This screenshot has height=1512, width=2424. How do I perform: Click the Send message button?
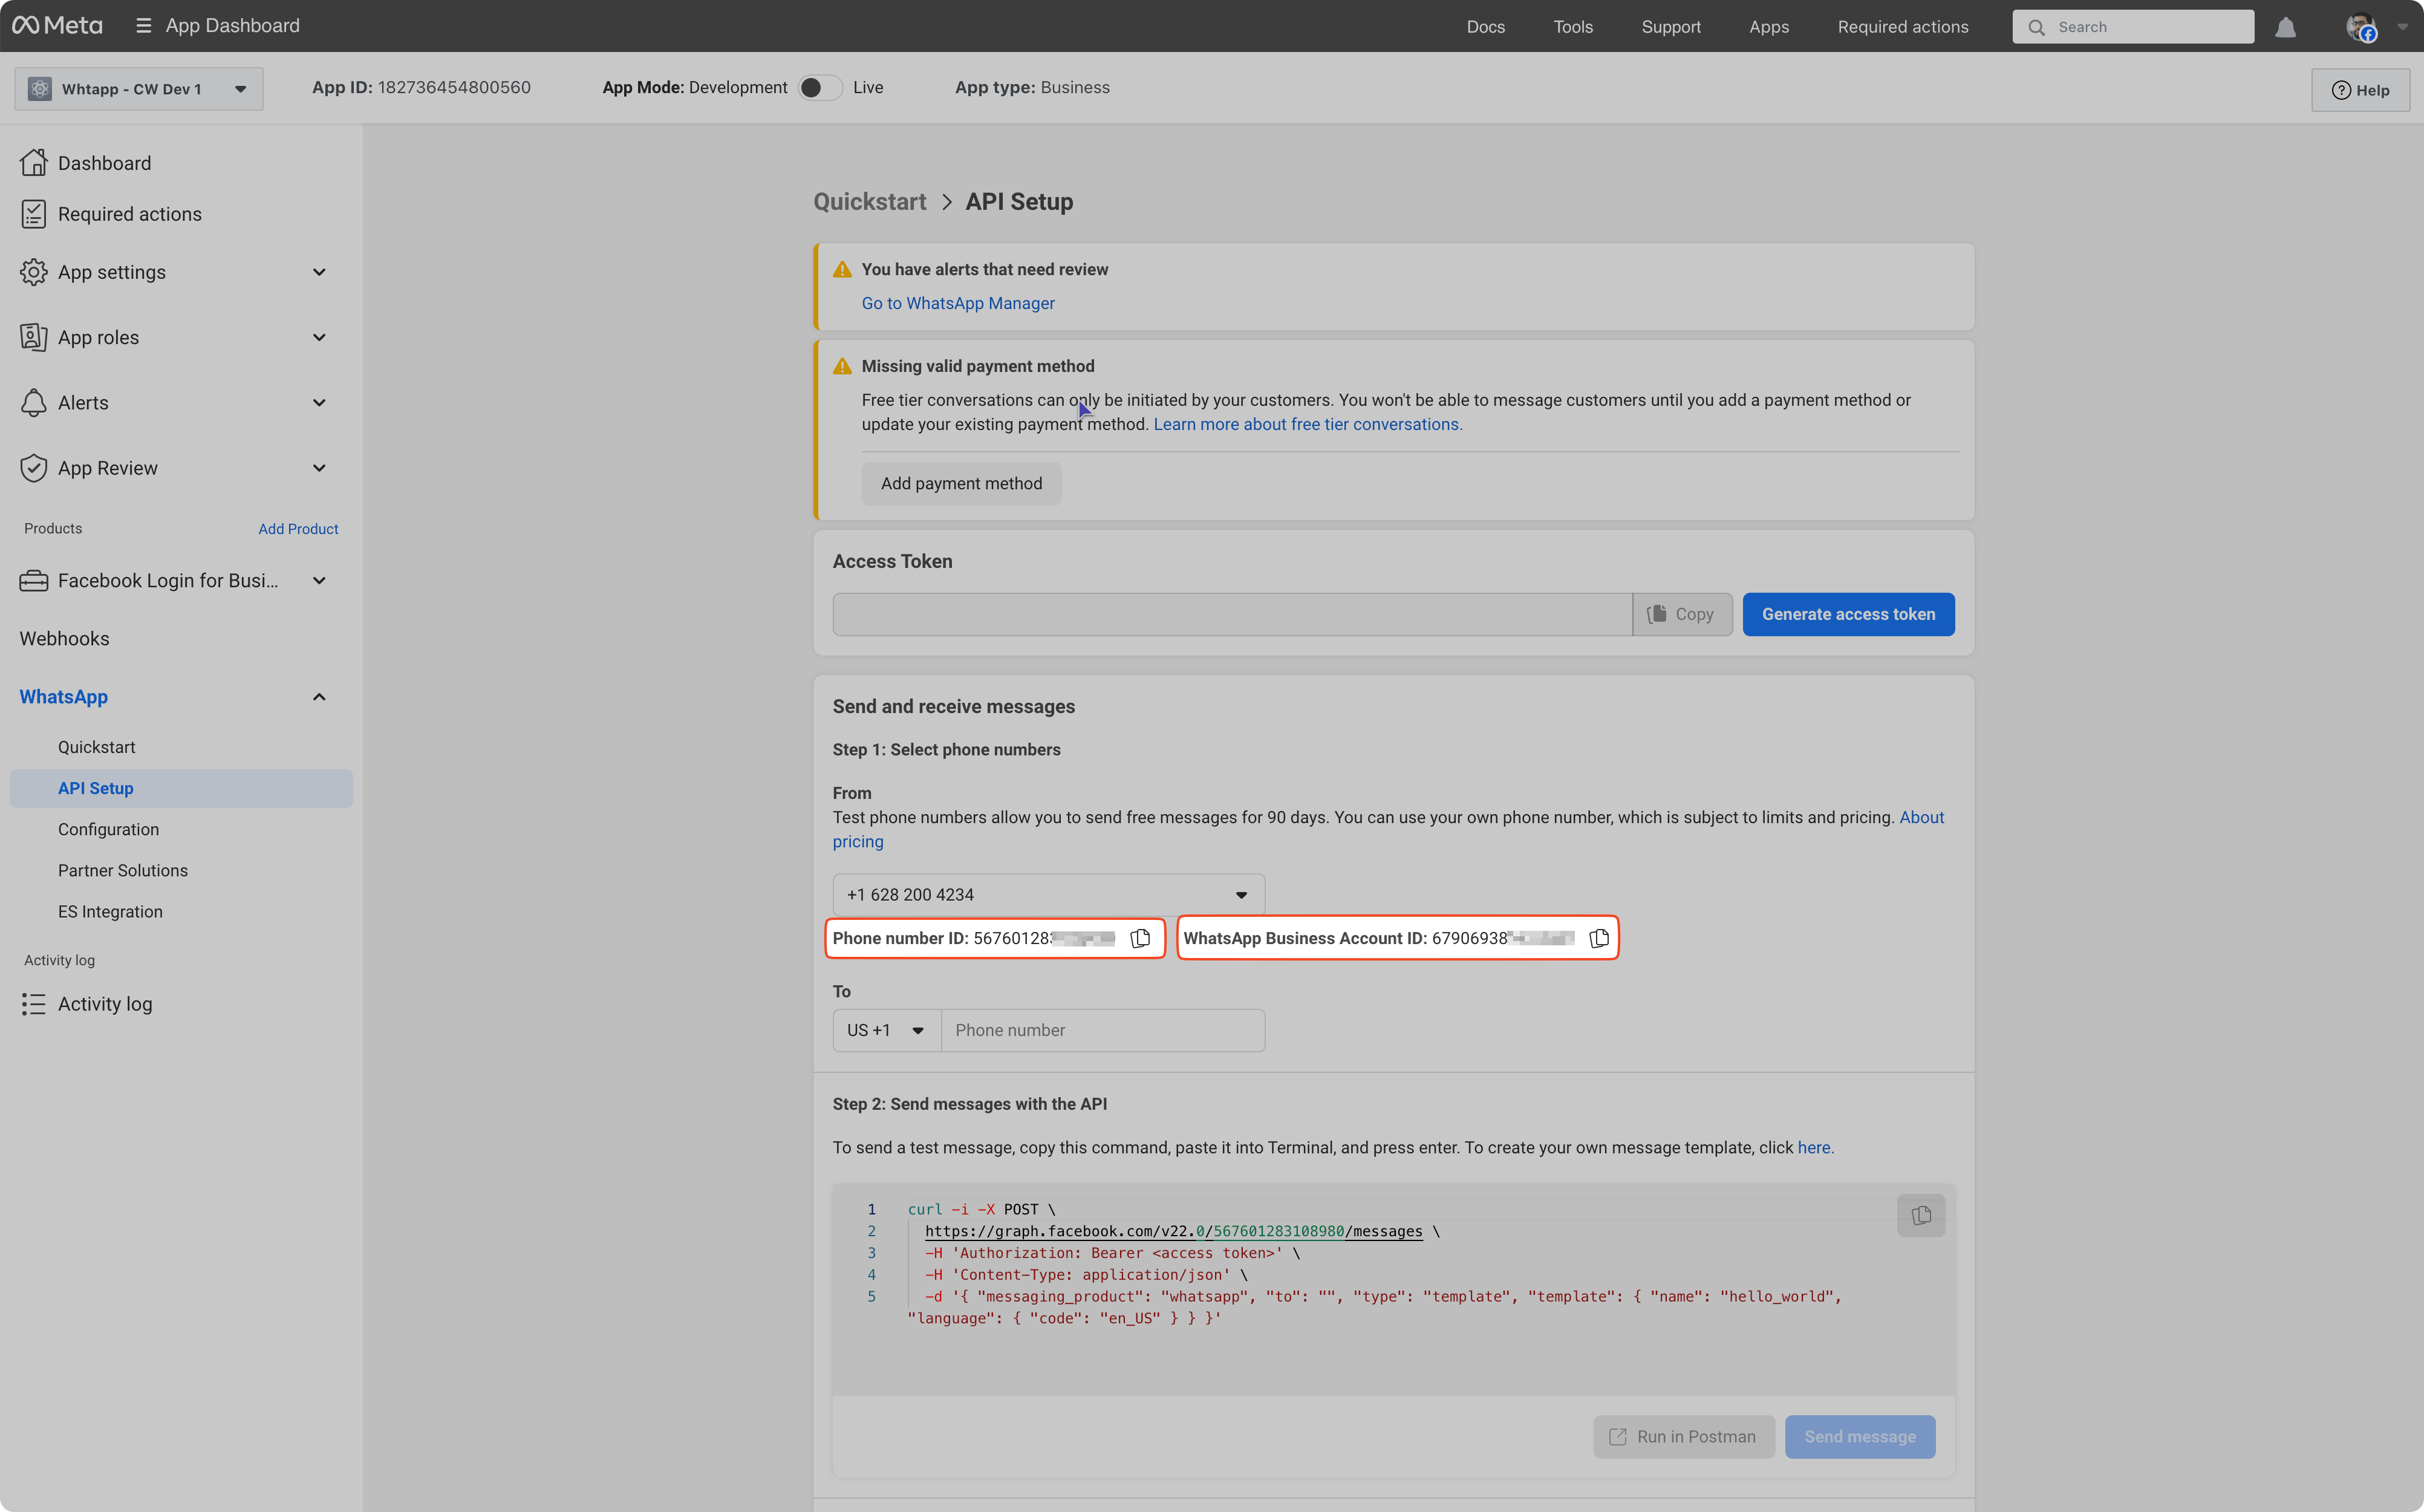(1859, 1437)
